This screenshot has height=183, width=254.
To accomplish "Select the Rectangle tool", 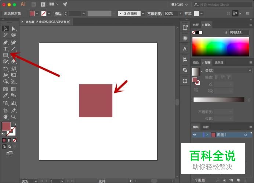I will (6, 55).
